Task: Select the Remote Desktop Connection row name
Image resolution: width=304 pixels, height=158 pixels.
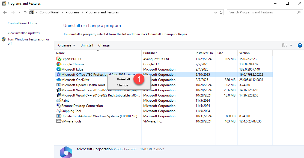Action: click(x=82, y=106)
